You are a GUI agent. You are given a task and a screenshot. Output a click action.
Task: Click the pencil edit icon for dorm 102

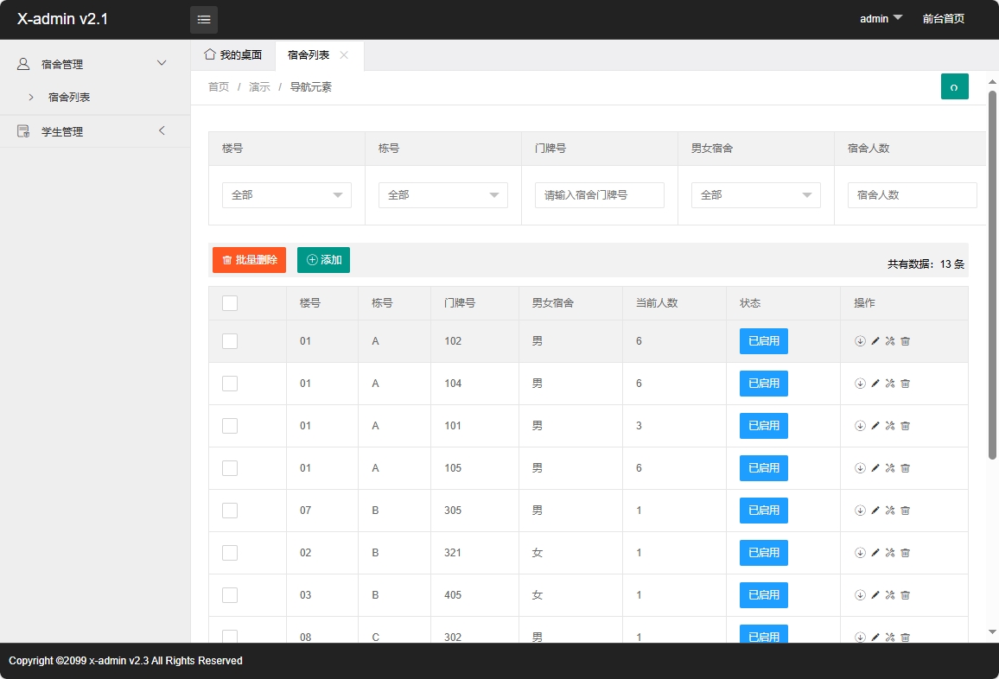(x=875, y=340)
